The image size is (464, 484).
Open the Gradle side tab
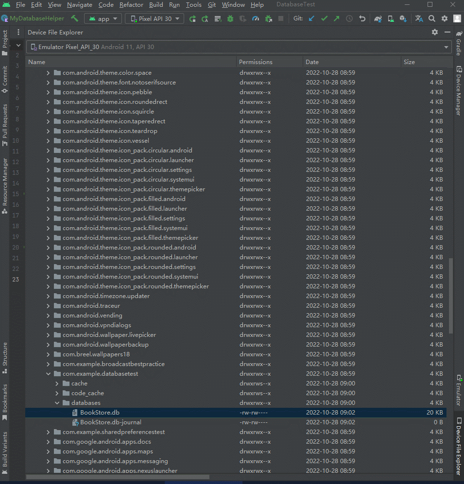(x=459, y=44)
